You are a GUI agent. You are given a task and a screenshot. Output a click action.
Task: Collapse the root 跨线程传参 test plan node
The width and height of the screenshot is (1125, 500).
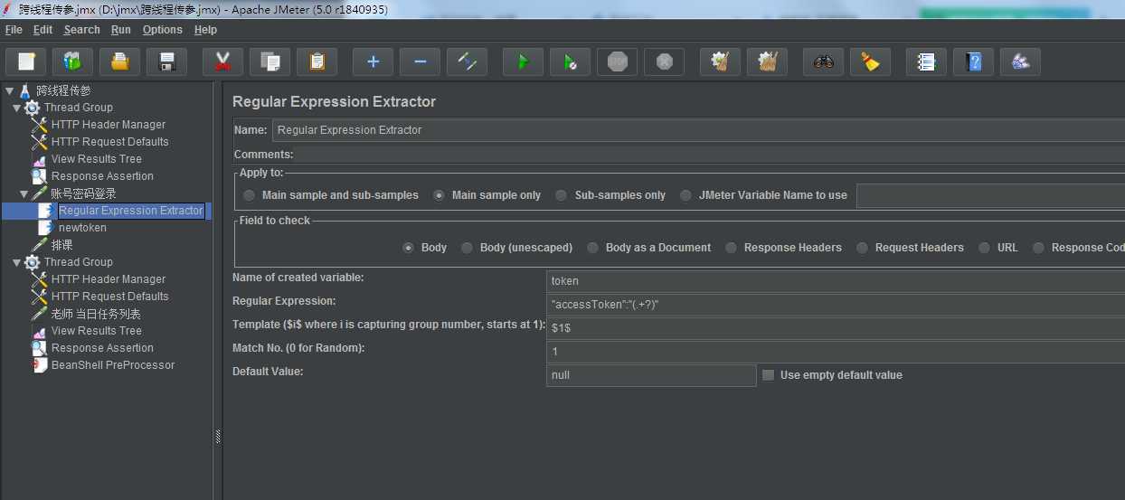[x=8, y=90]
